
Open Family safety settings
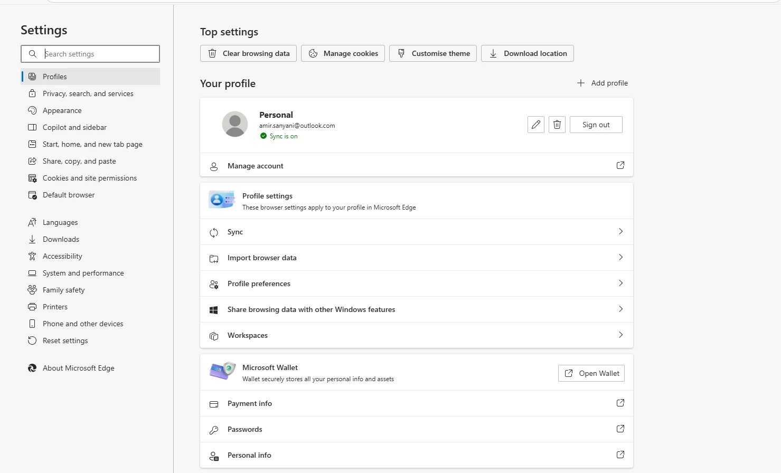point(90,290)
